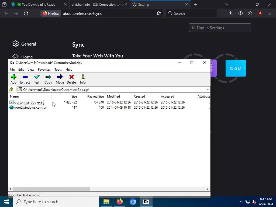Click the CustomizerGod.exe file icon
Viewport: 276px width, 207px height.
[x=11, y=102]
